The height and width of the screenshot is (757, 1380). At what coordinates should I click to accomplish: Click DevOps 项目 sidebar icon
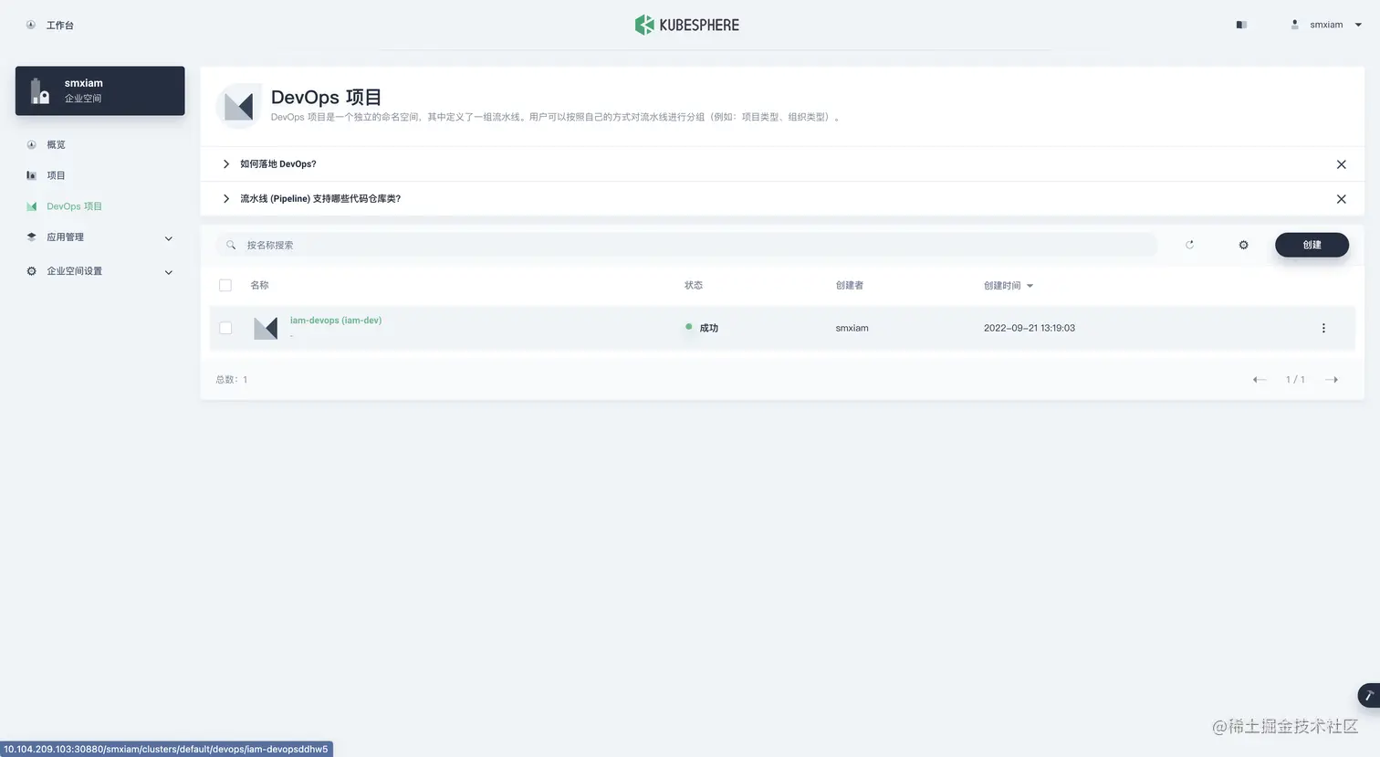pos(31,206)
